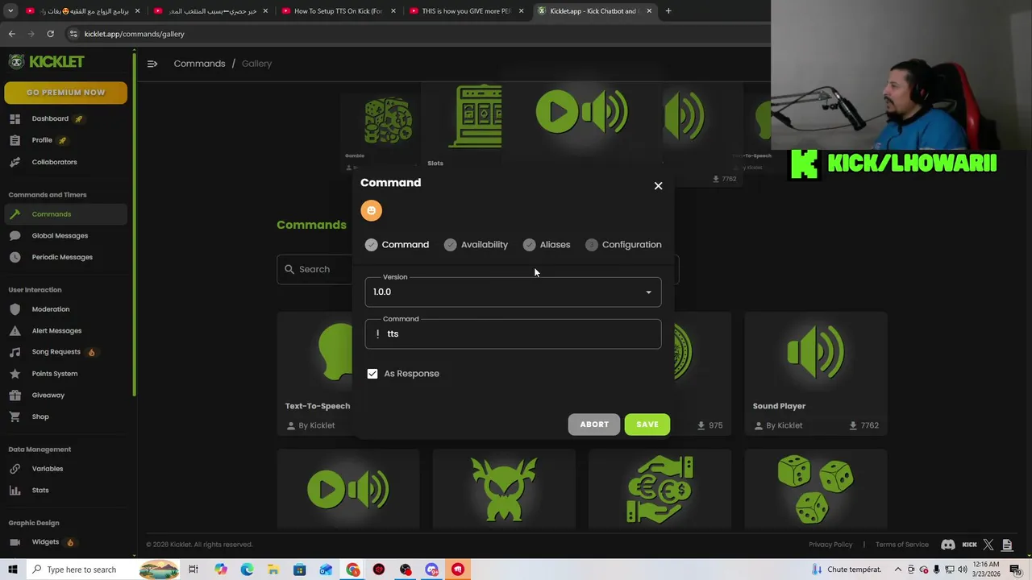Click the Kicklet logo
This screenshot has height=580, width=1032.
click(47, 62)
